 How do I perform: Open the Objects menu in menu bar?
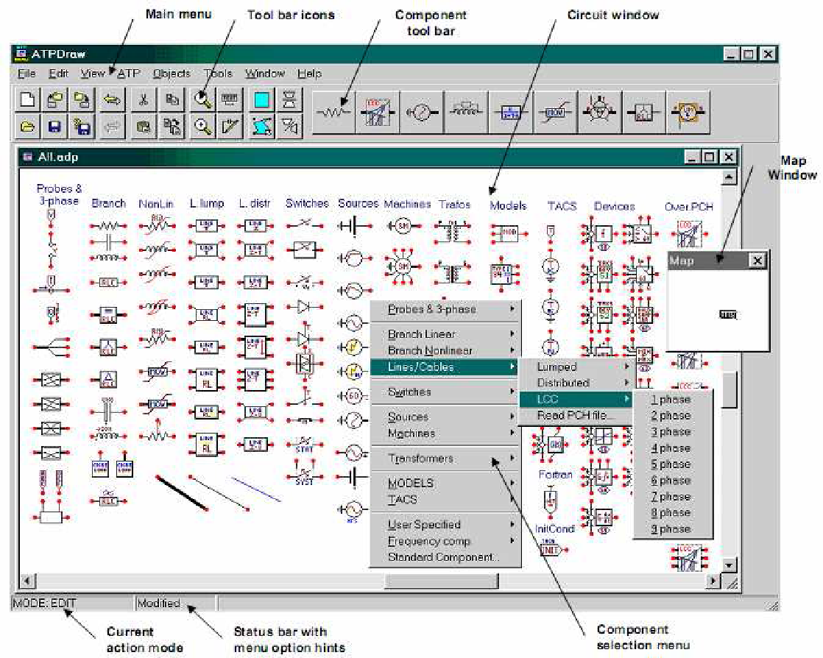click(x=172, y=74)
